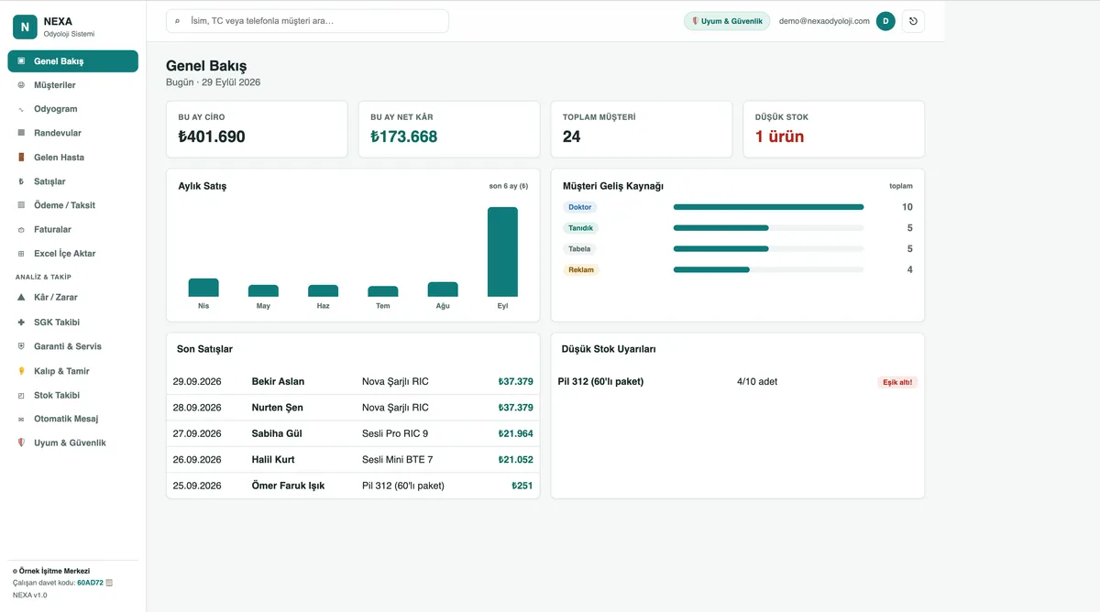Viewport: 1100px width, 612px height.
Task: Open Satışlar using its lira icon
Action: tap(21, 181)
